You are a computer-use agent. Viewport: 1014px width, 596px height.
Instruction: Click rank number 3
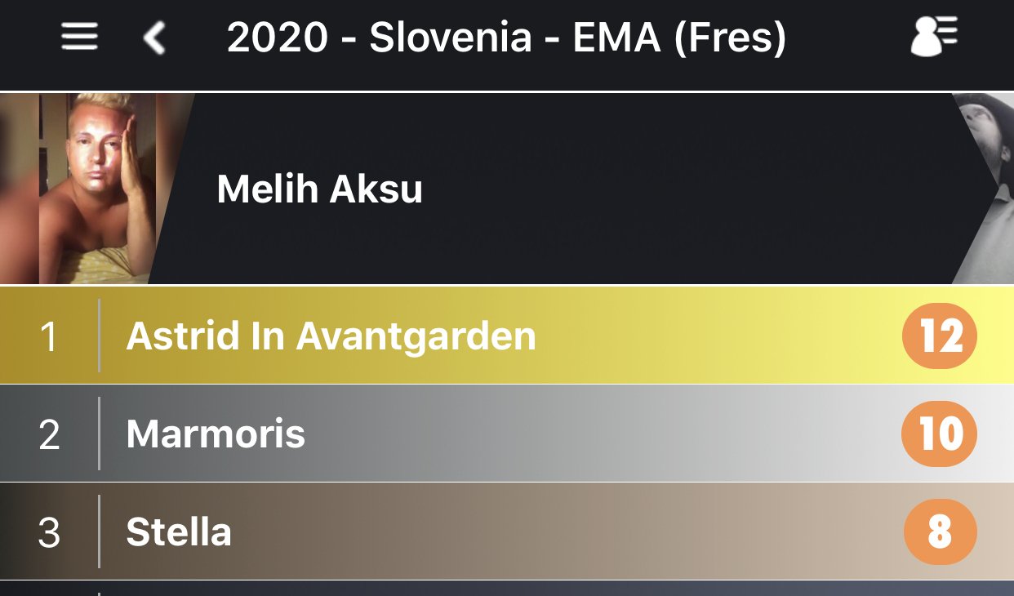point(49,532)
